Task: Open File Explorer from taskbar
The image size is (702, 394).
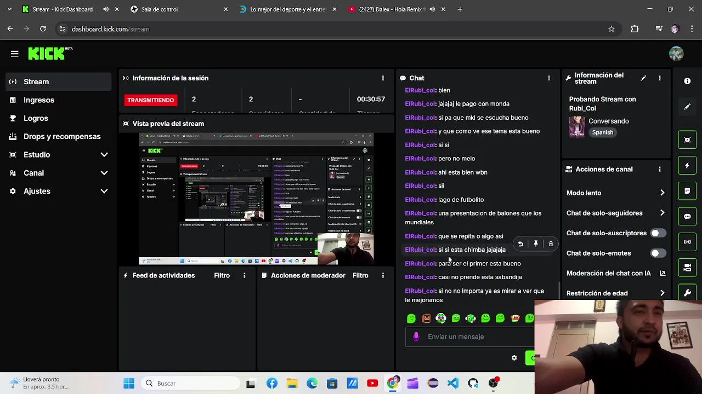Action: (292, 384)
